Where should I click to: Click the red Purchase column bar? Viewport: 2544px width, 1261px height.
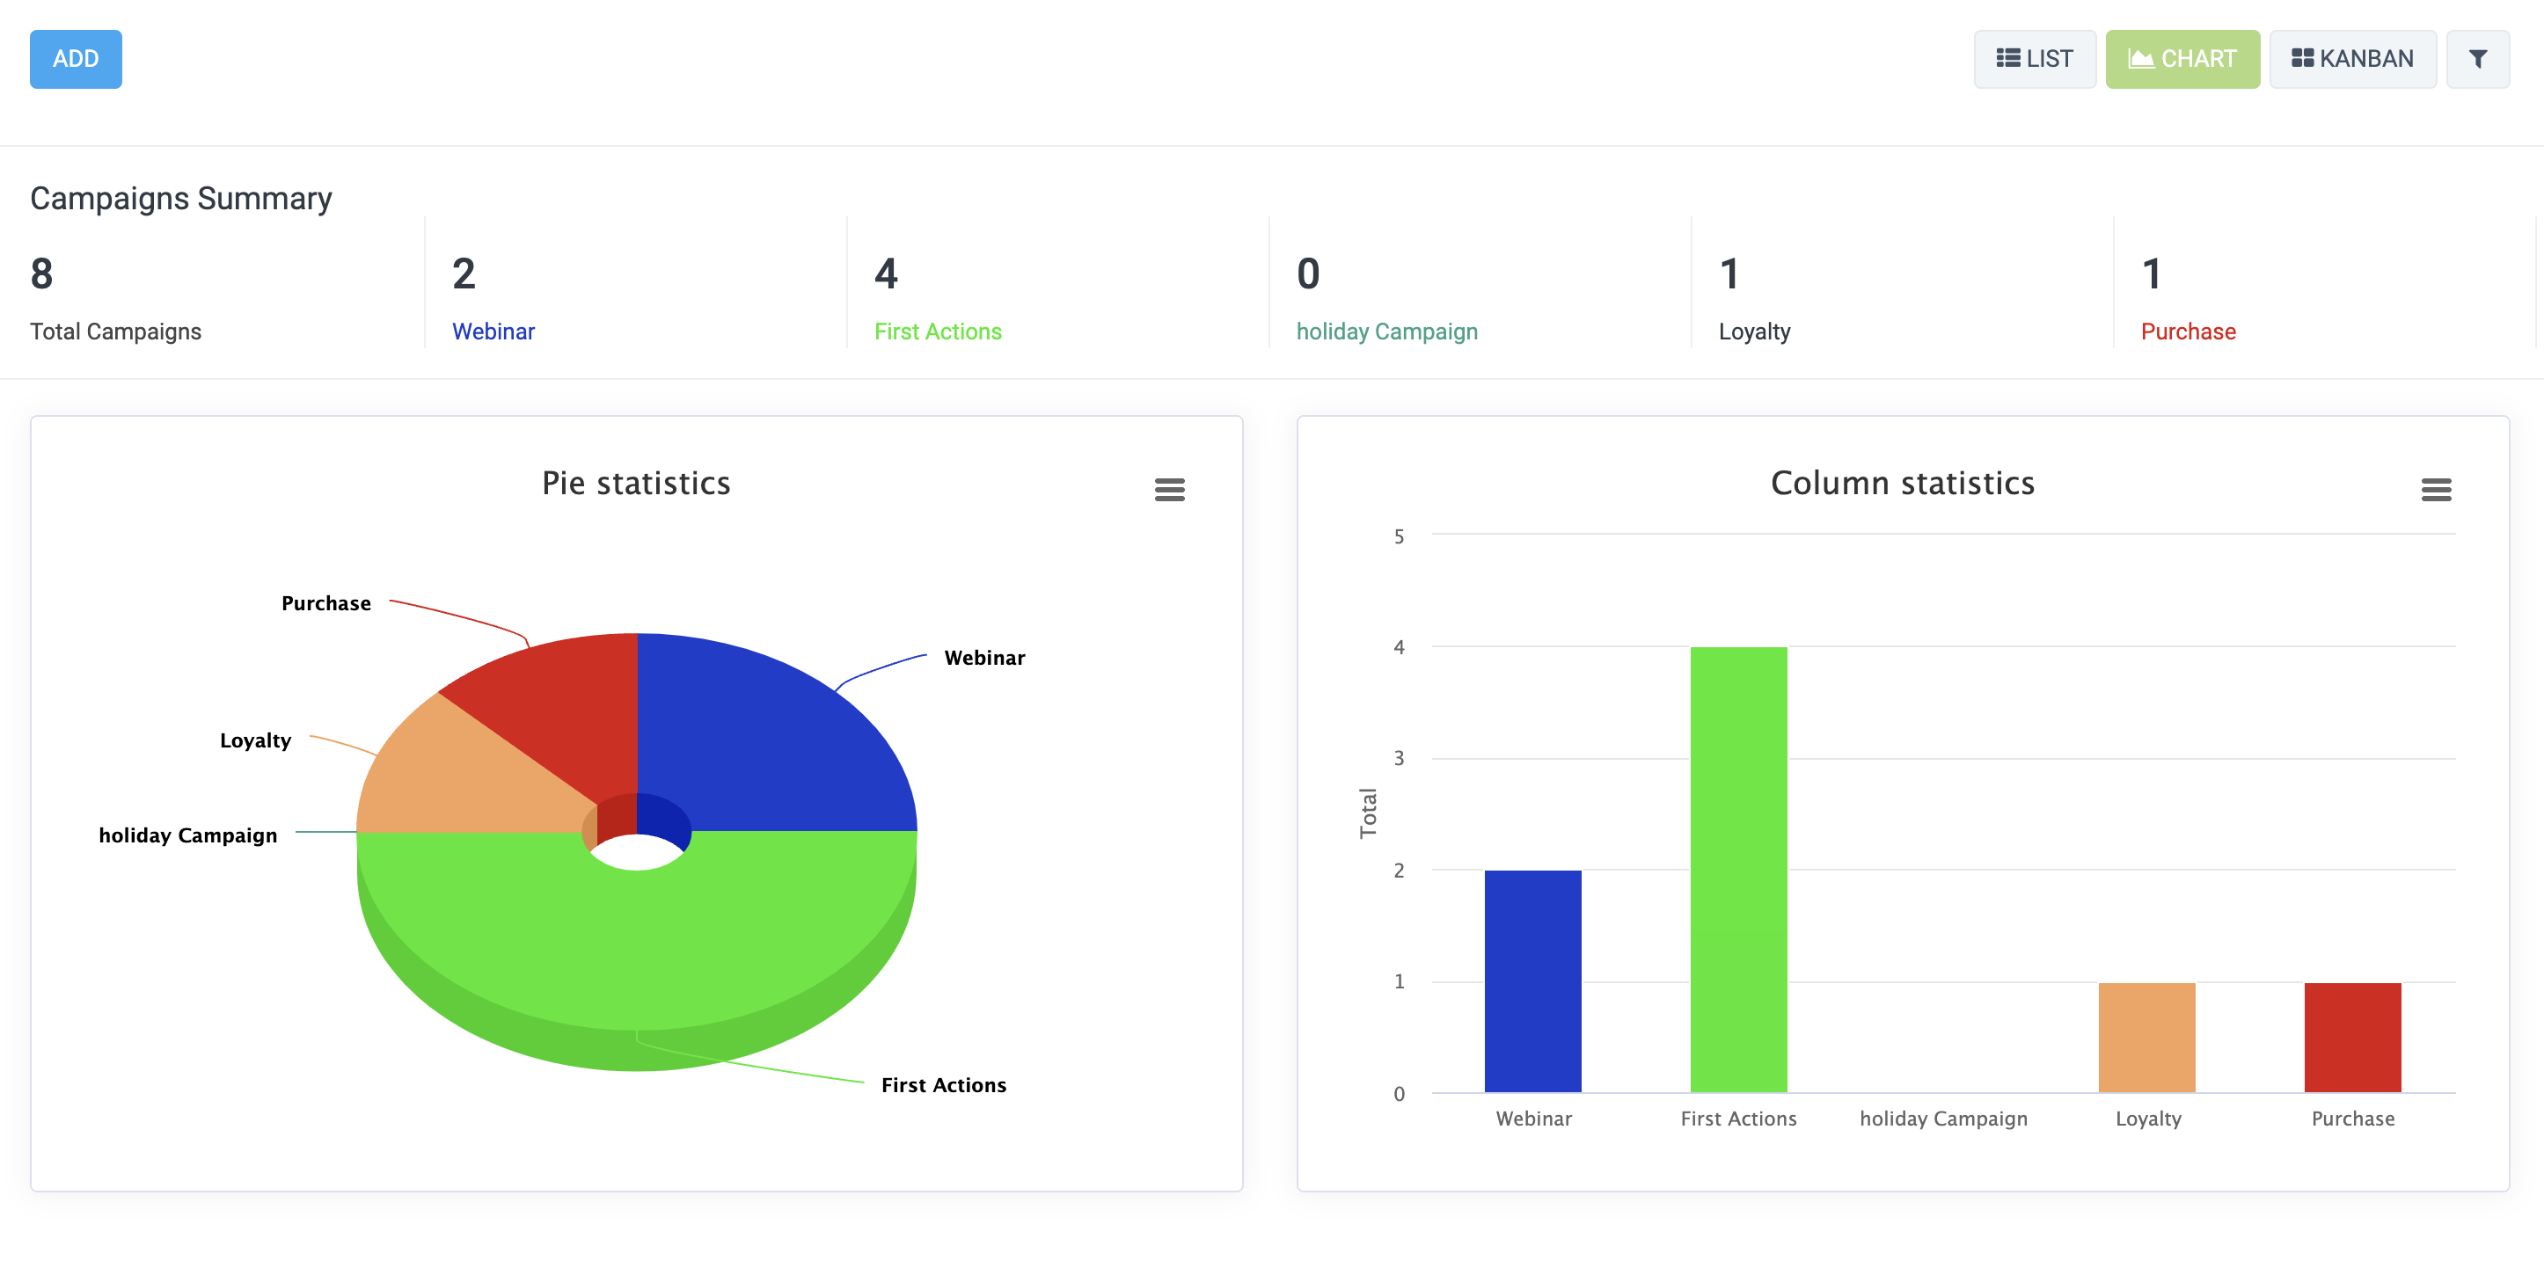pyautogui.click(x=2351, y=1037)
